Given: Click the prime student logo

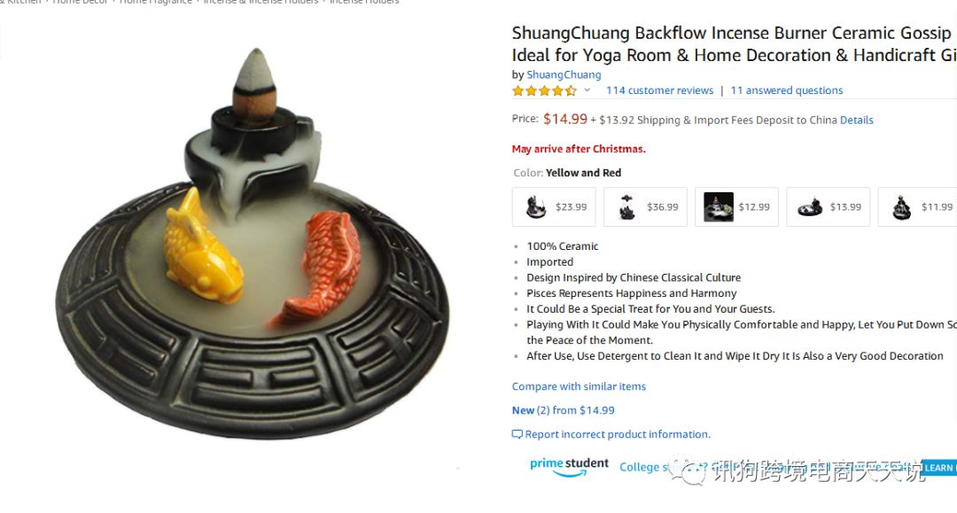Looking at the screenshot, I should (x=569, y=467).
